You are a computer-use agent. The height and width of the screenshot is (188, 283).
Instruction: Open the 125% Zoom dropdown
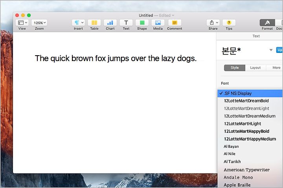click(x=39, y=23)
